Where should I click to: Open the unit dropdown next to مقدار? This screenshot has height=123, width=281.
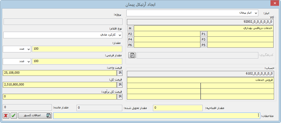tap(17, 49)
